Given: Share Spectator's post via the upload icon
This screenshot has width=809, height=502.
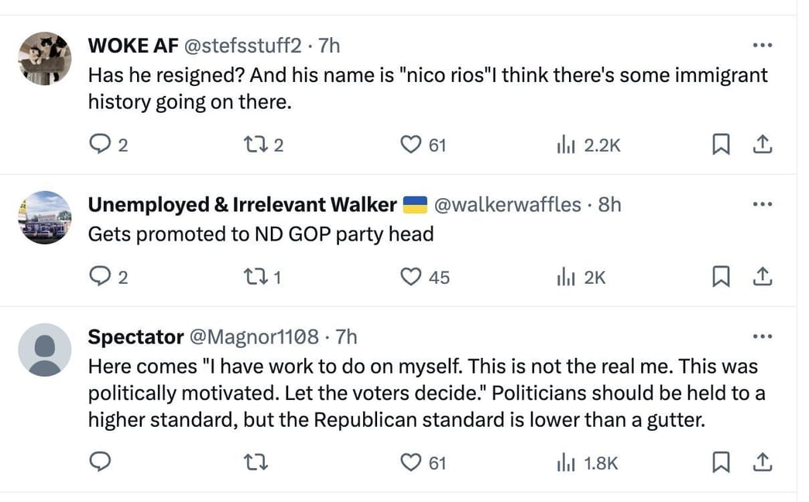Looking at the screenshot, I should click(763, 462).
